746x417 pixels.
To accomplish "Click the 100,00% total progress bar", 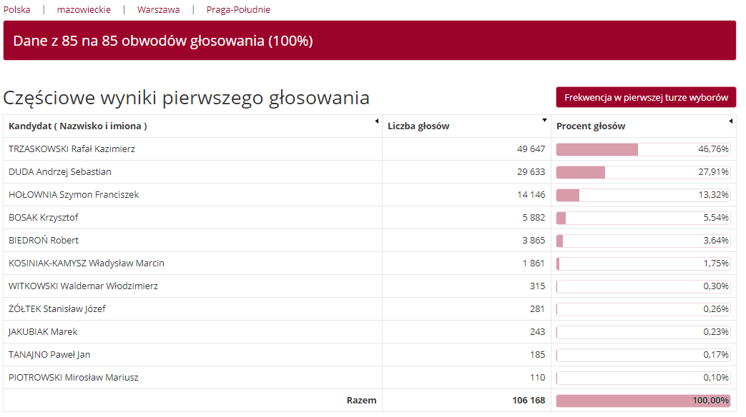I will click(643, 401).
